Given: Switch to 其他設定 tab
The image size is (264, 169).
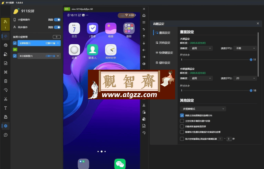Looking at the screenshot, I should tap(163, 43).
